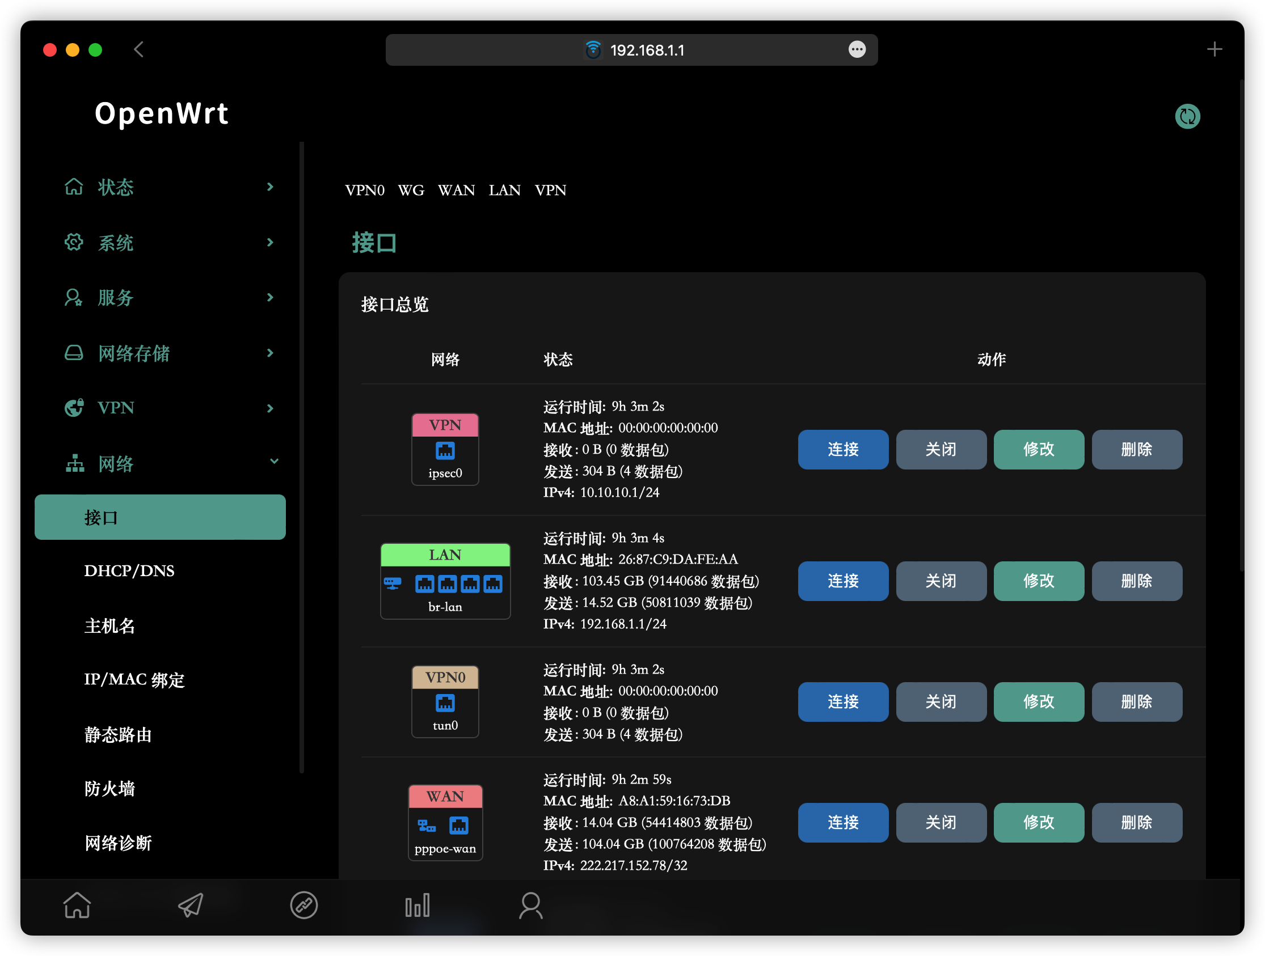Click the paper plane icon in bottom bar
This screenshot has width=1265, height=956.
pyautogui.click(x=191, y=906)
